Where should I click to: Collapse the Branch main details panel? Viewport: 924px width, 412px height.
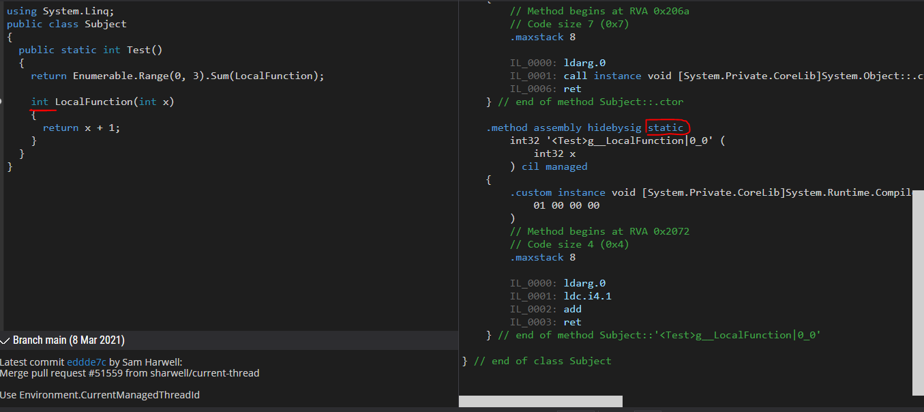pyautogui.click(x=5, y=339)
